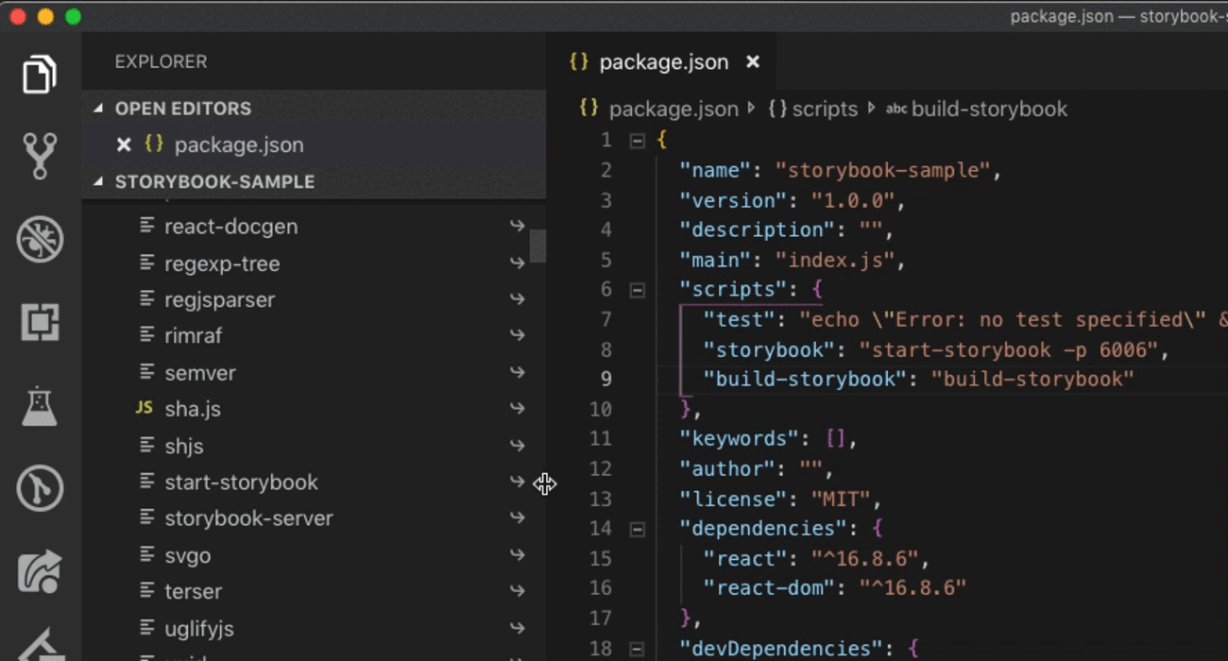Open the Debug view with bug icon
The width and height of the screenshot is (1228, 661).
pos(40,239)
